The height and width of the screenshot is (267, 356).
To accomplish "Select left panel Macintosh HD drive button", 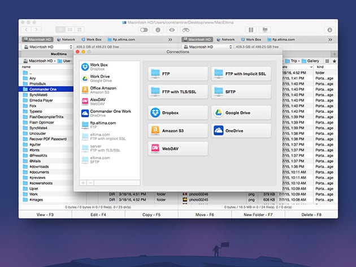I will coord(37,40).
